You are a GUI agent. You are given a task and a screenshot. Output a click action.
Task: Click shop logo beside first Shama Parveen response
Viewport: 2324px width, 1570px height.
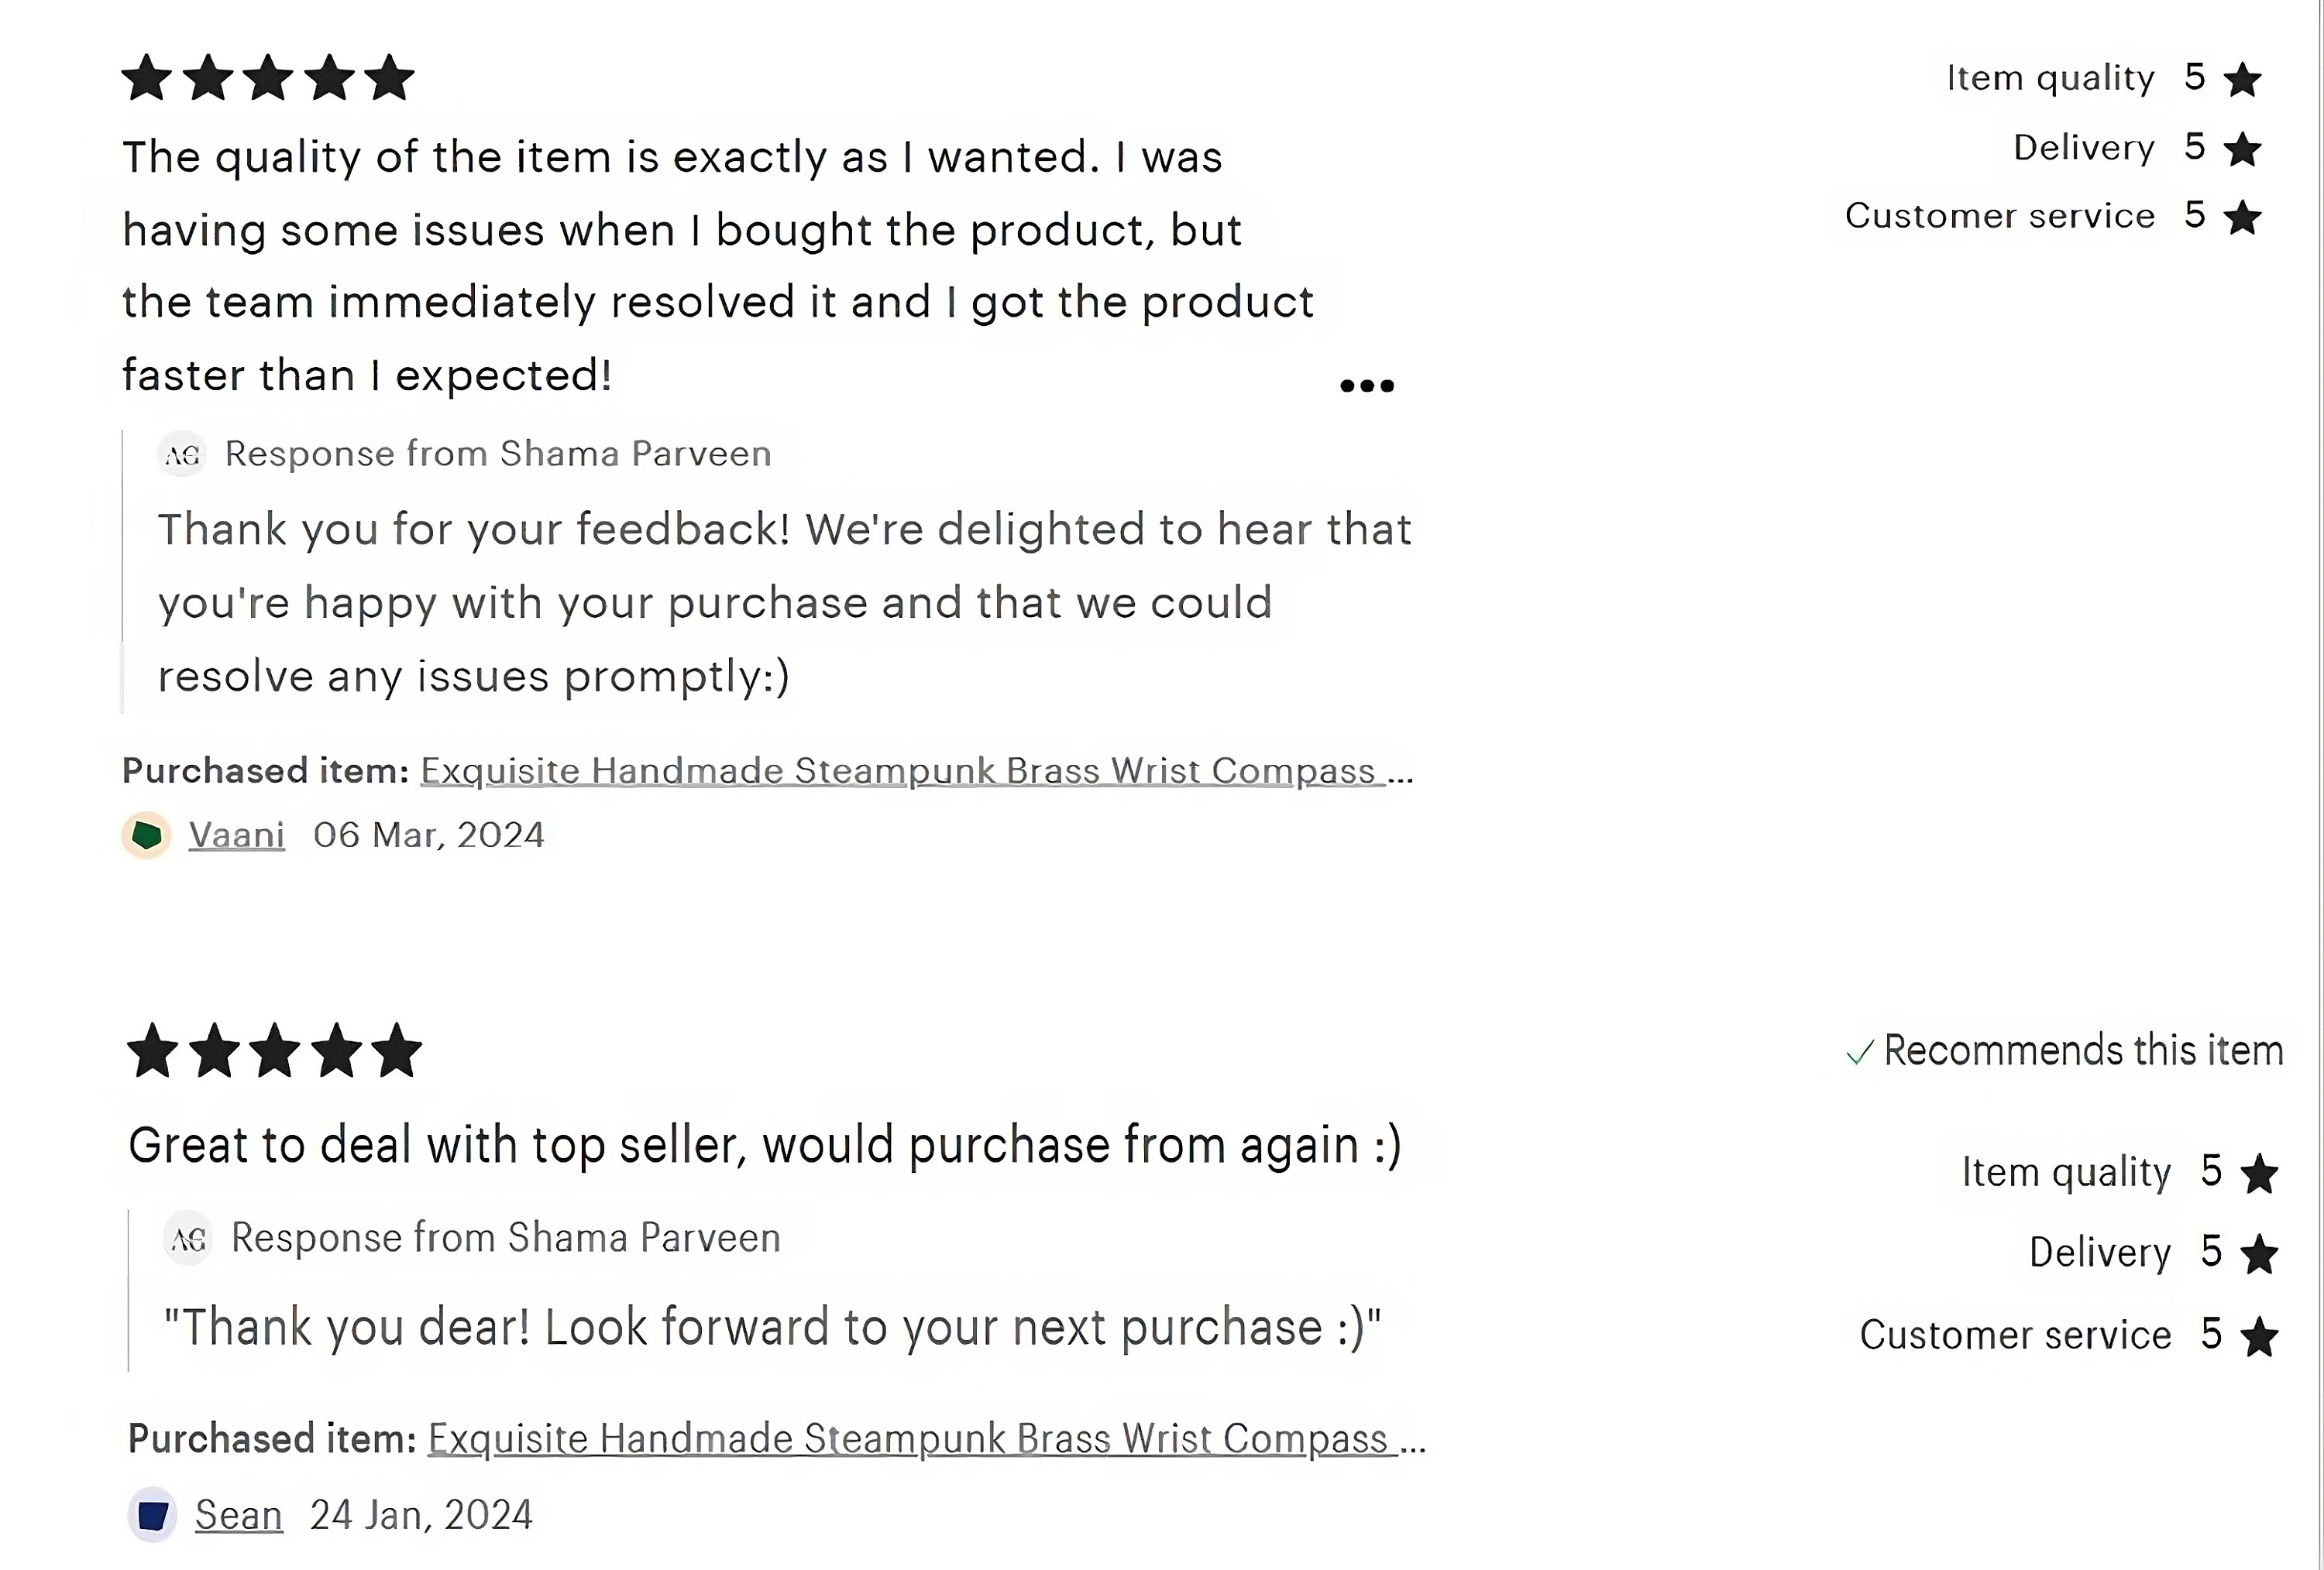tap(182, 454)
